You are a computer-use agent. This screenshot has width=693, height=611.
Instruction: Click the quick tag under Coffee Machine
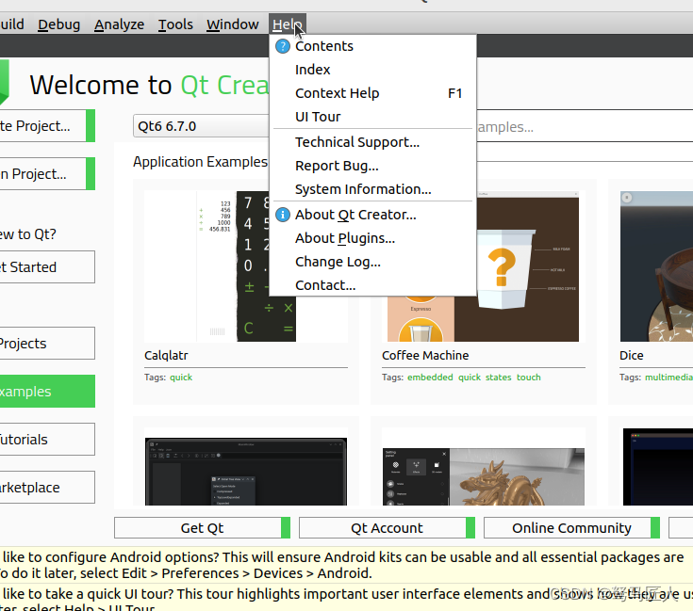coord(470,378)
